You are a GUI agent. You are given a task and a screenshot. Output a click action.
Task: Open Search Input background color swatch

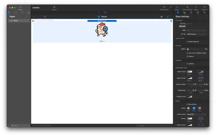[x=190, y=72]
